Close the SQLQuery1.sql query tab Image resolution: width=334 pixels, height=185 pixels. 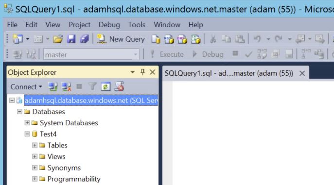(302, 73)
